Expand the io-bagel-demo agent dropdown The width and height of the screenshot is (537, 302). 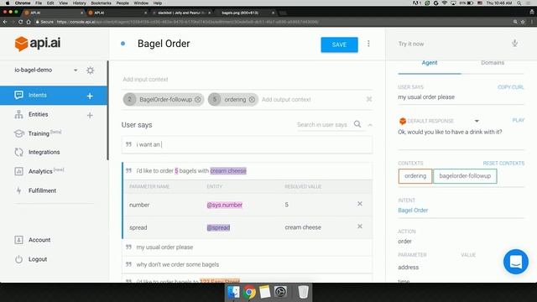click(x=76, y=70)
